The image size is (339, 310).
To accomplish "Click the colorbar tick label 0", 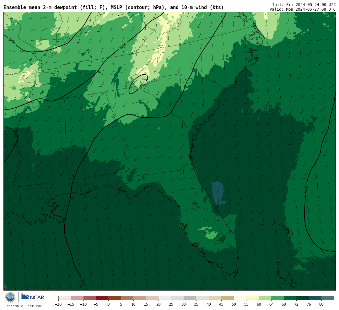I will tap(109, 304).
